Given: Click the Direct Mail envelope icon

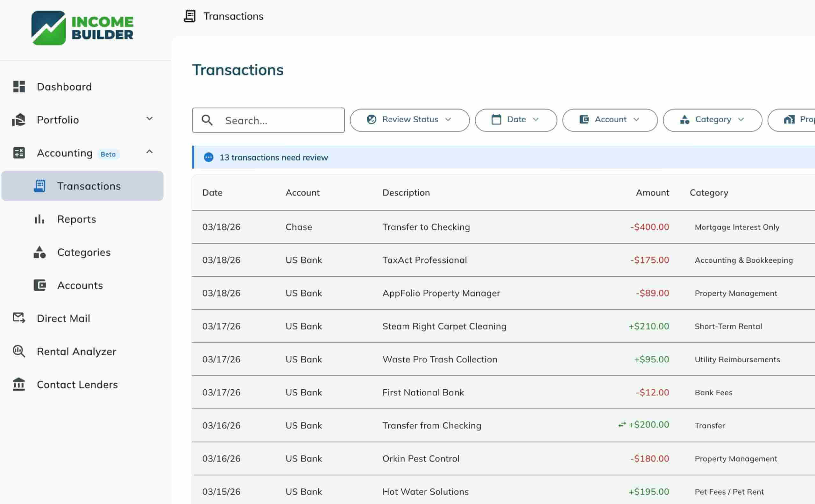Looking at the screenshot, I should [19, 318].
